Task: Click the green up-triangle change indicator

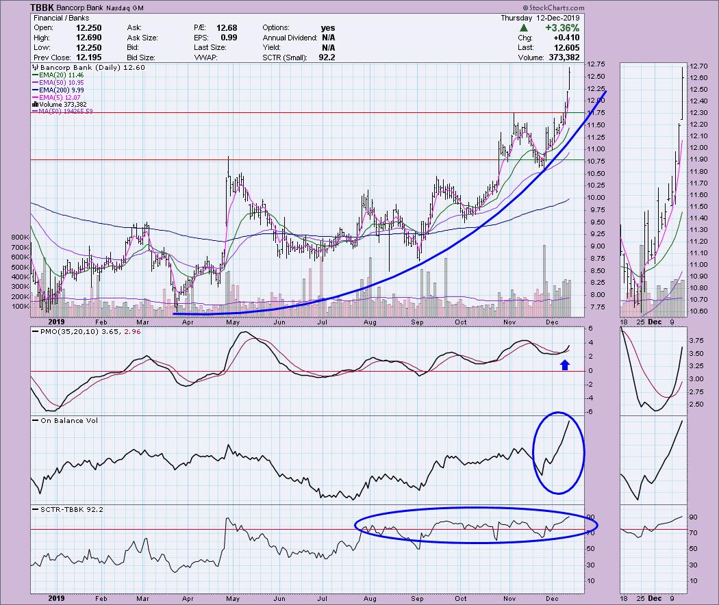Action: 524,28
